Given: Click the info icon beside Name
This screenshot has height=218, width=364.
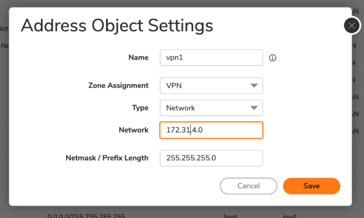Looking at the screenshot, I should [x=273, y=58].
